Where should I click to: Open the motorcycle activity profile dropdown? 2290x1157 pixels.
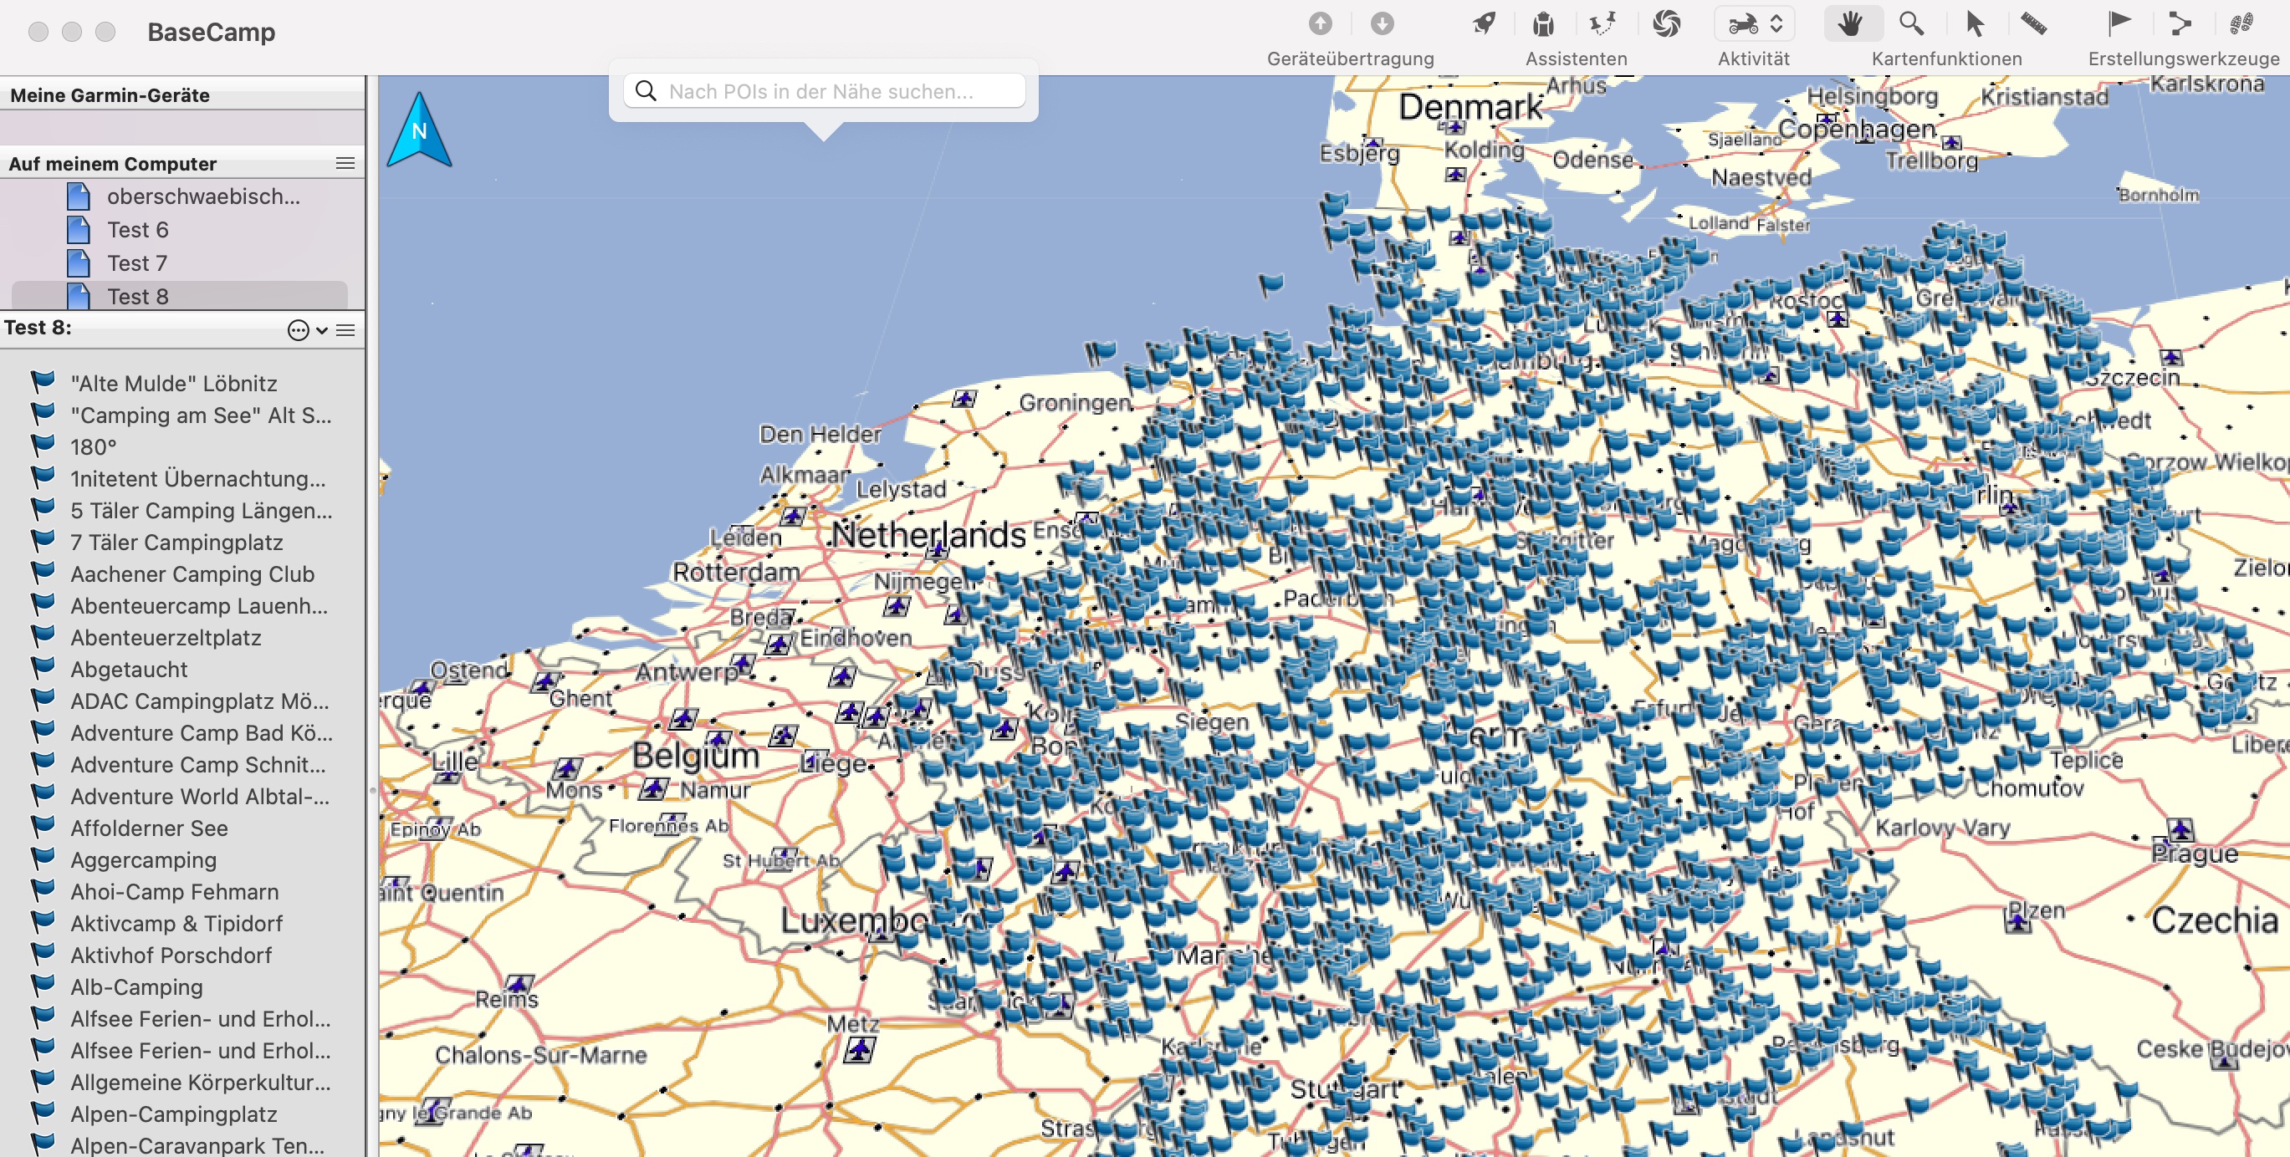tap(1754, 24)
